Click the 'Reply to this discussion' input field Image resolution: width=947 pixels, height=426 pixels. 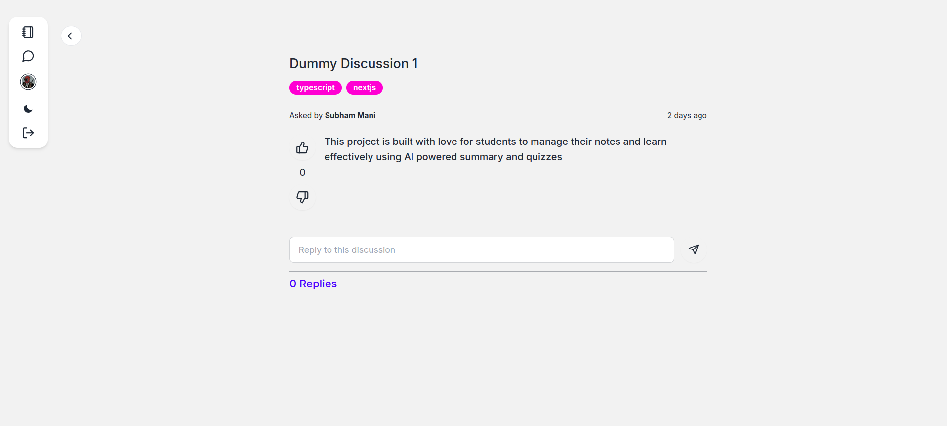tap(481, 249)
